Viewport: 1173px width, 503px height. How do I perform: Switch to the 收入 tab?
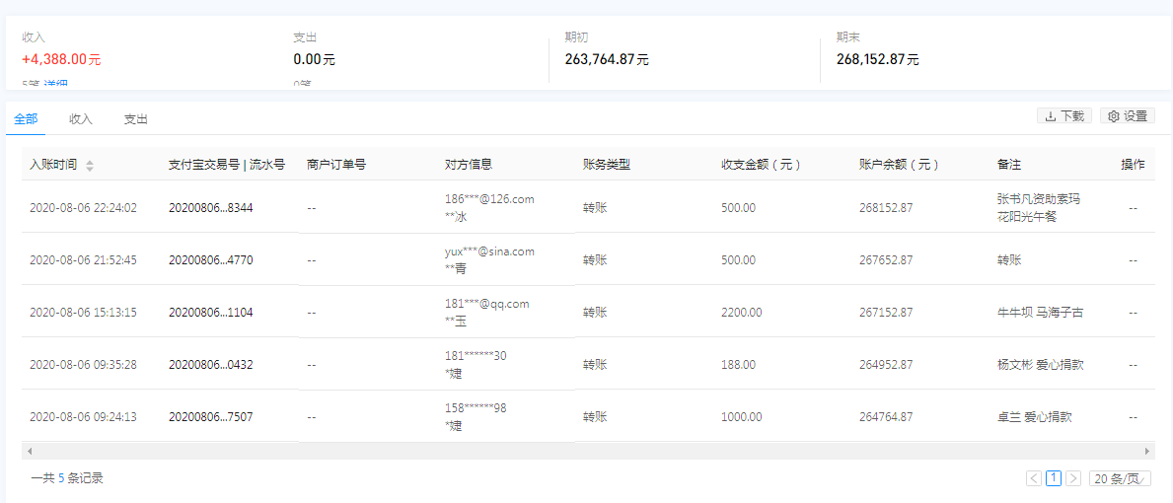[x=81, y=119]
